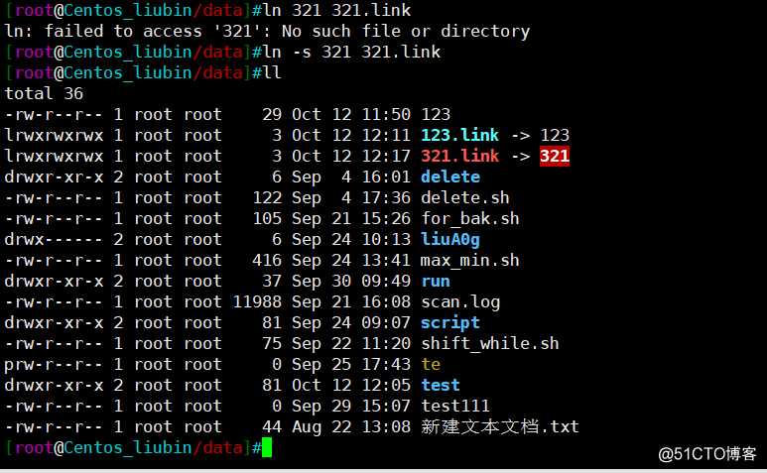
Task: Click the liuA0g directory name
Action: (x=450, y=239)
